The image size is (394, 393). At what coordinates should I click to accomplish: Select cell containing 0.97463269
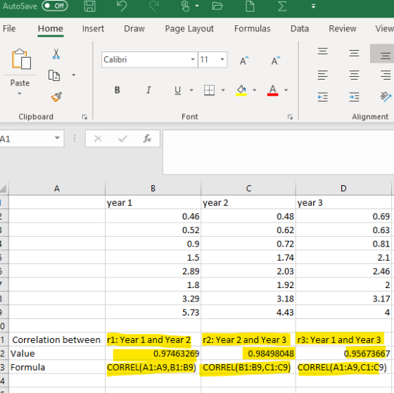[x=153, y=354]
